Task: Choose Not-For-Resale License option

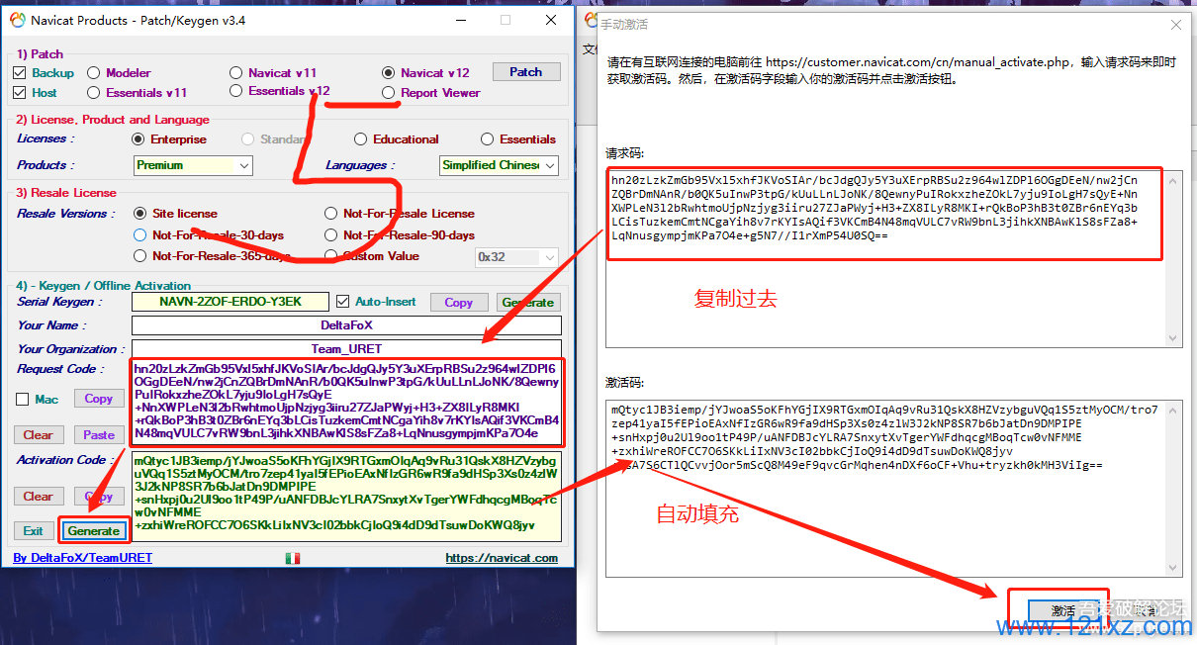Action: (330, 214)
